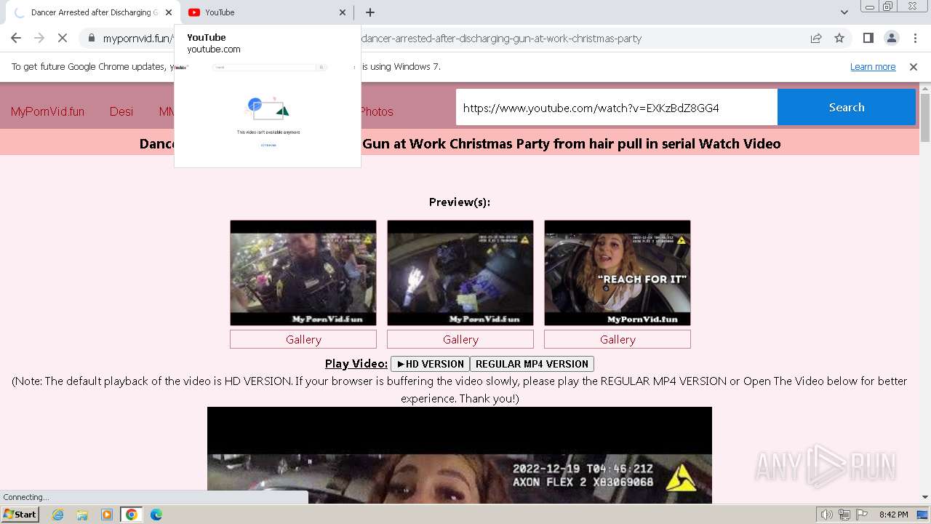
Task: Click the 8:42 PM system clock
Action: (x=893, y=515)
